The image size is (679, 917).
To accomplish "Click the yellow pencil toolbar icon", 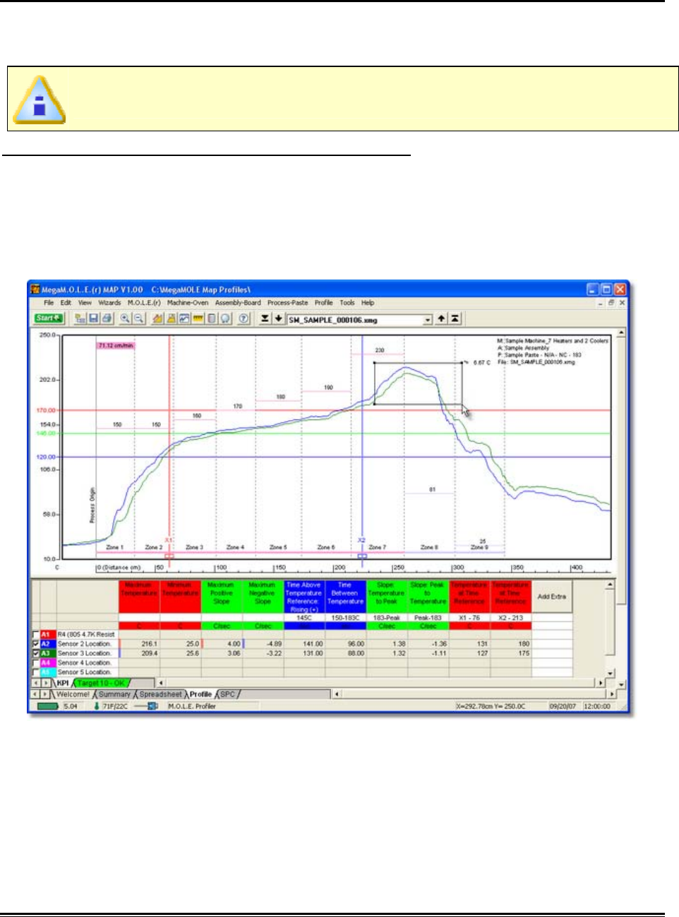I will pyautogui.click(x=157, y=318).
